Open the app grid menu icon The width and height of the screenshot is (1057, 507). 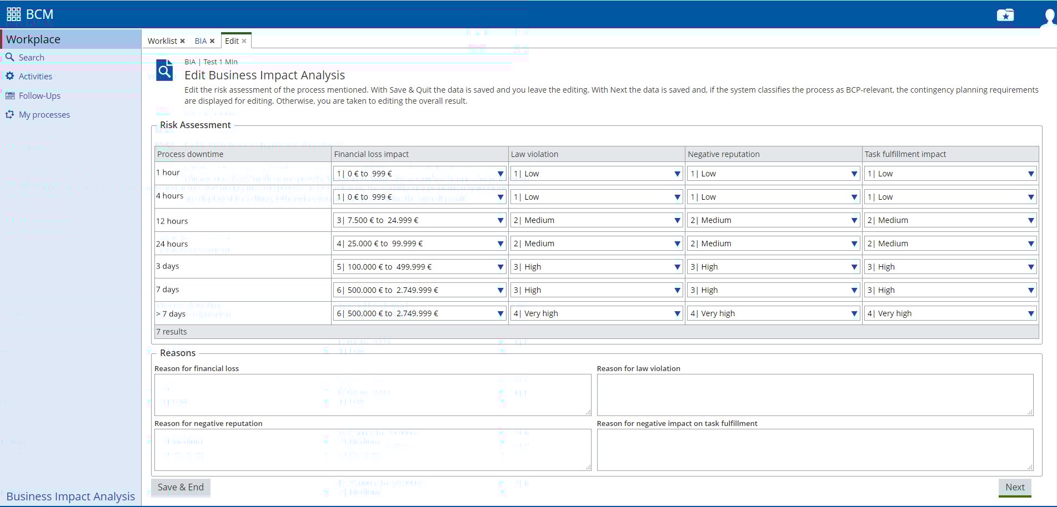coord(14,14)
